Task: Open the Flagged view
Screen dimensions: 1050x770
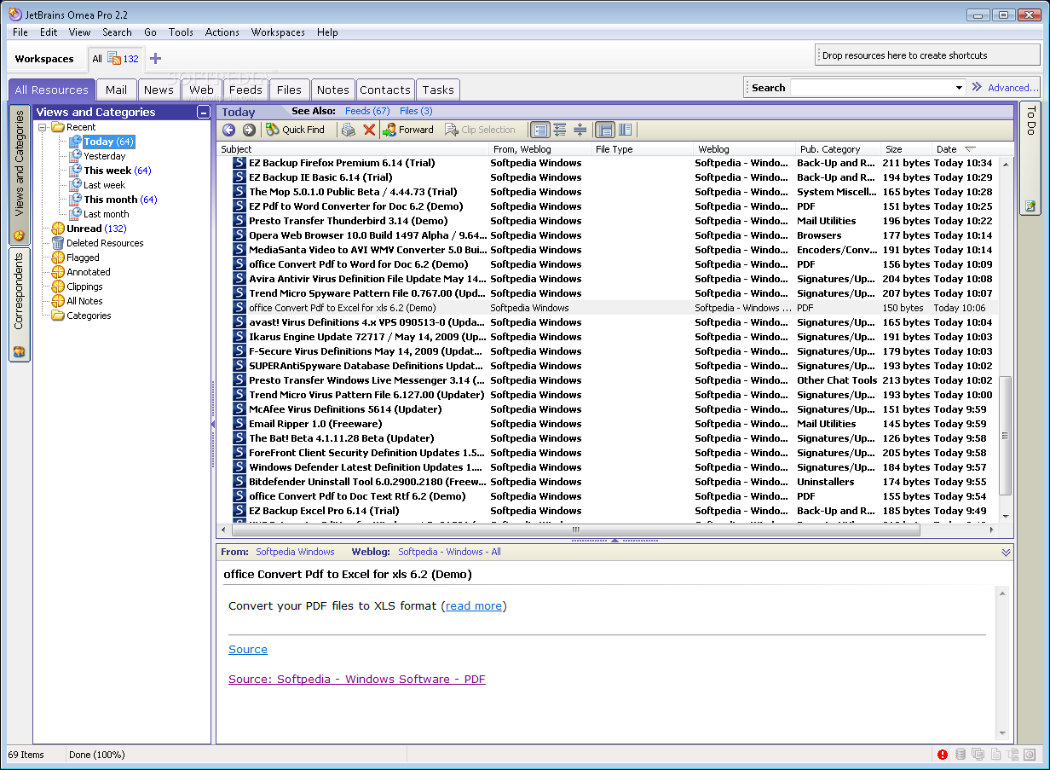Action: tap(83, 258)
